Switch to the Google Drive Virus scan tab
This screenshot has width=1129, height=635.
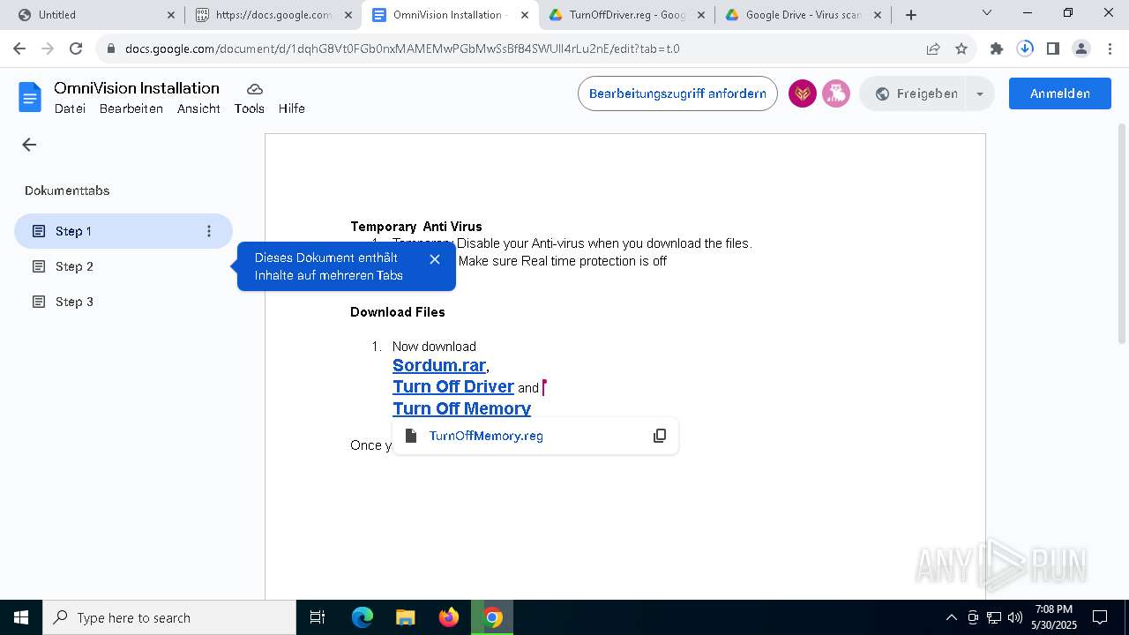803,15
